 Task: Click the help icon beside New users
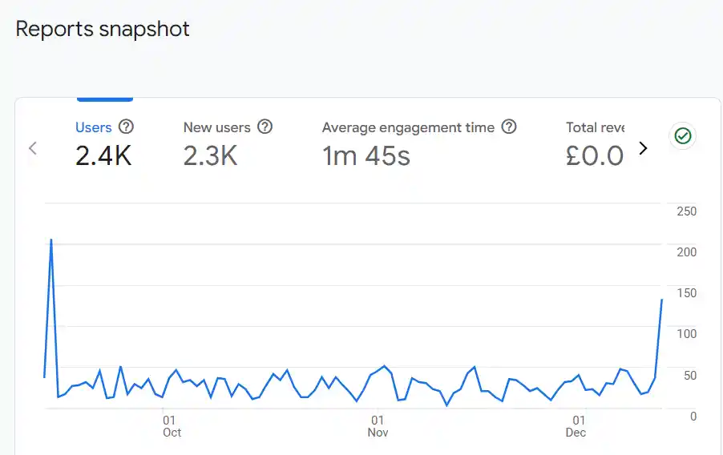265,127
